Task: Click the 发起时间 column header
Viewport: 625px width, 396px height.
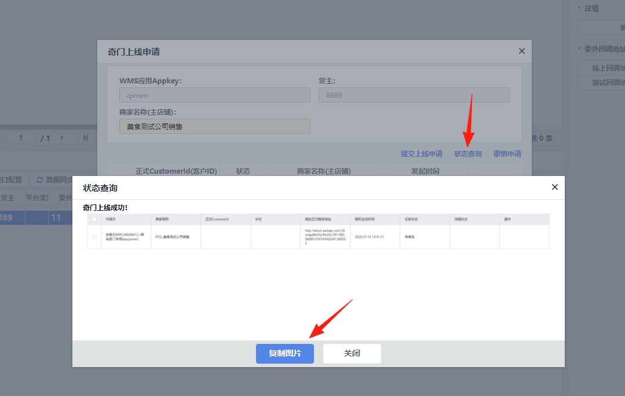Action: pos(425,171)
